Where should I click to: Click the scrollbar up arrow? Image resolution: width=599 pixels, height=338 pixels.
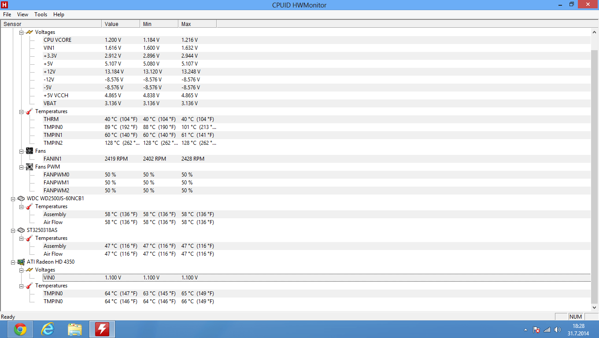coord(595,32)
